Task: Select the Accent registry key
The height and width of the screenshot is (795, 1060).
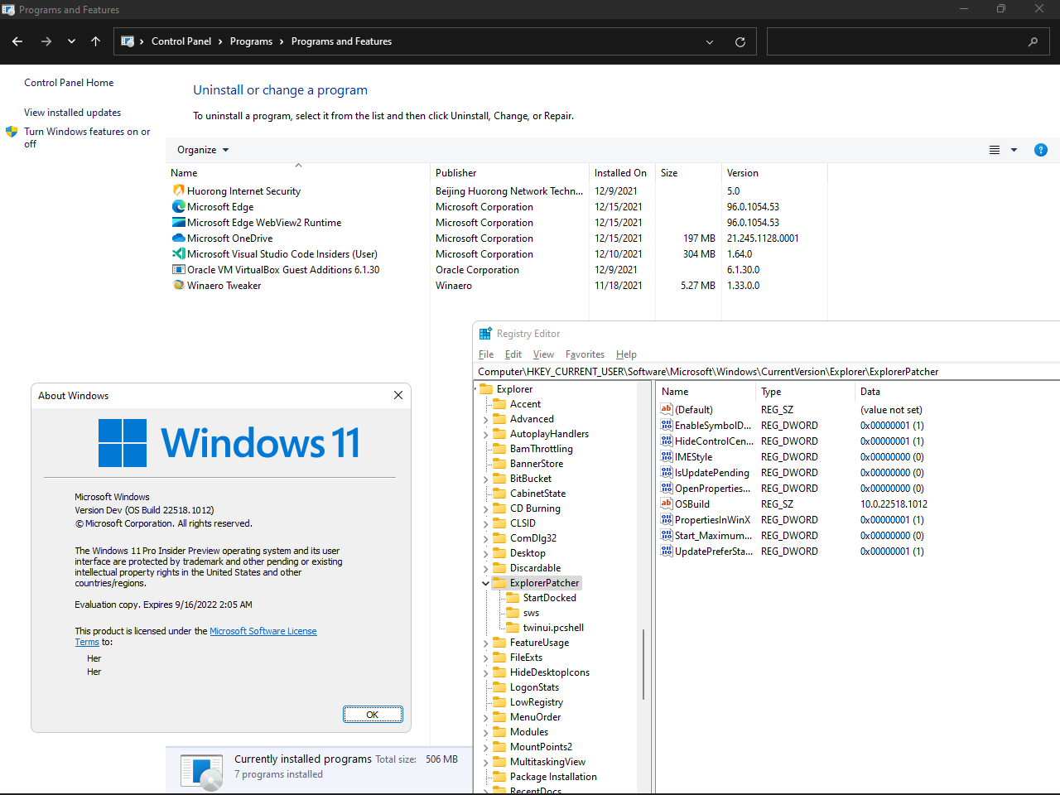Action: 525,404
